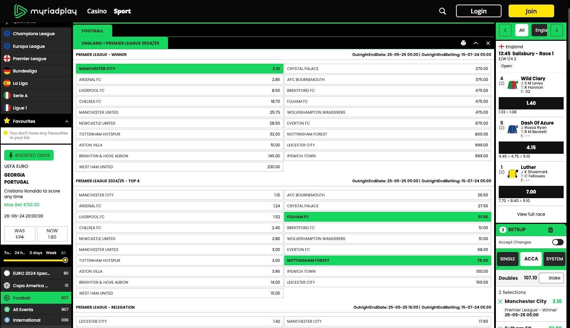Remove Manchester City selection from betslip
The image size is (570, 328).
(x=500, y=302)
